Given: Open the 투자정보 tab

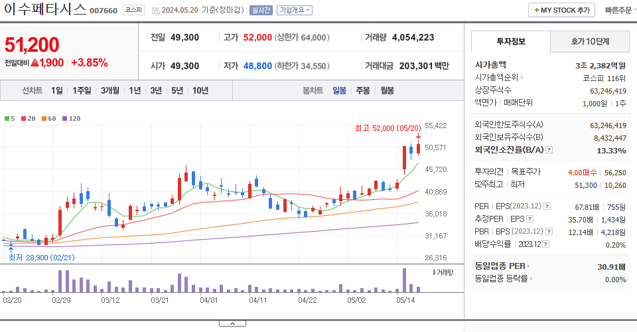Looking at the screenshot, I should point(511,41).
